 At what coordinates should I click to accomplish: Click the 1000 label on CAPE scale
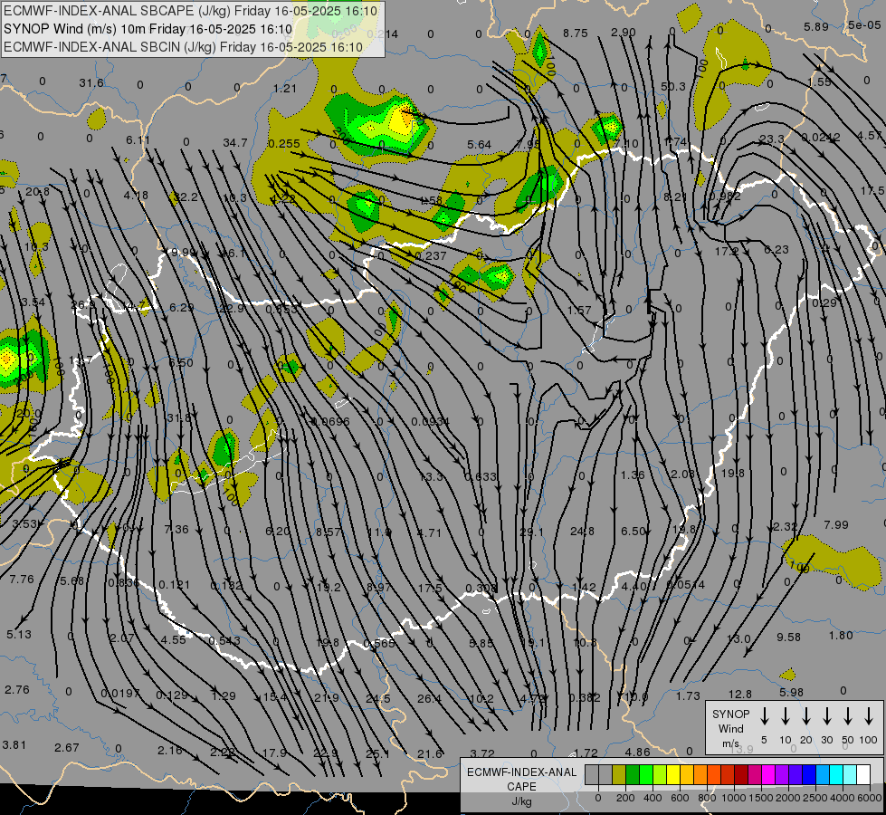(x=733, y=798)
